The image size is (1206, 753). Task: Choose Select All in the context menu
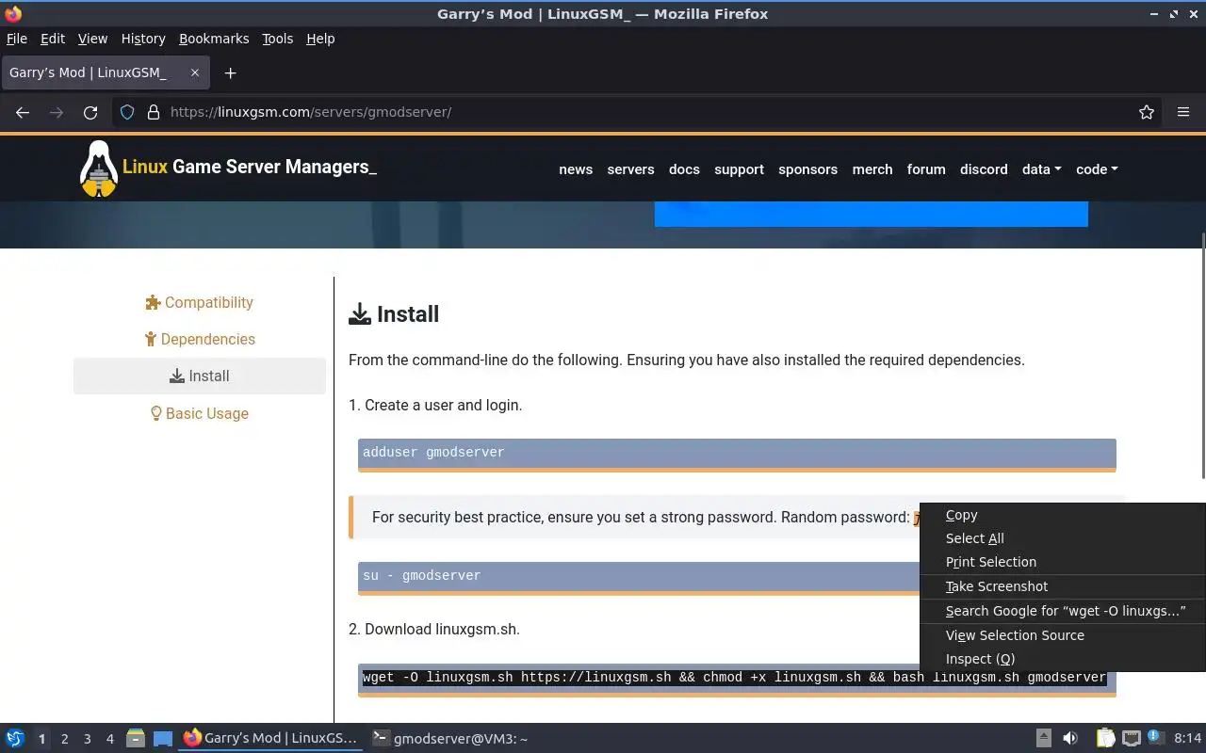(x=1062, y=538)
